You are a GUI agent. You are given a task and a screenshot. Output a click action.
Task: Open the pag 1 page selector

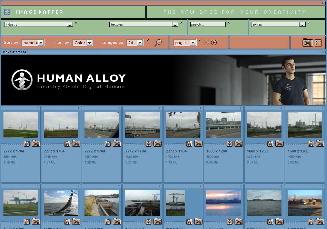pyautogui.click(x=185, y=43)
